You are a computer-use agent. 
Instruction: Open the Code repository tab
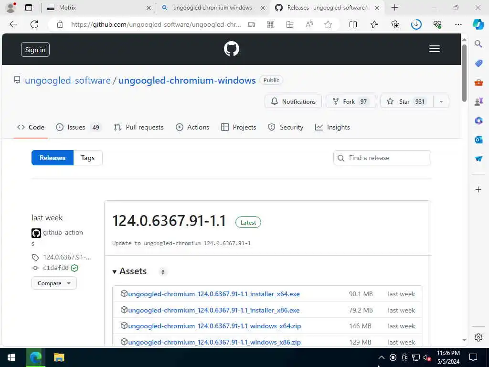31,127
